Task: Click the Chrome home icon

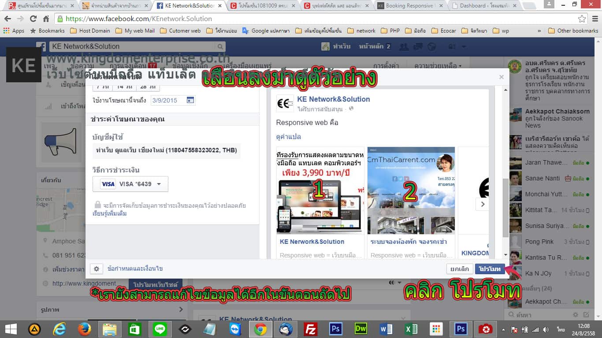Action: [x=46, y=19]
